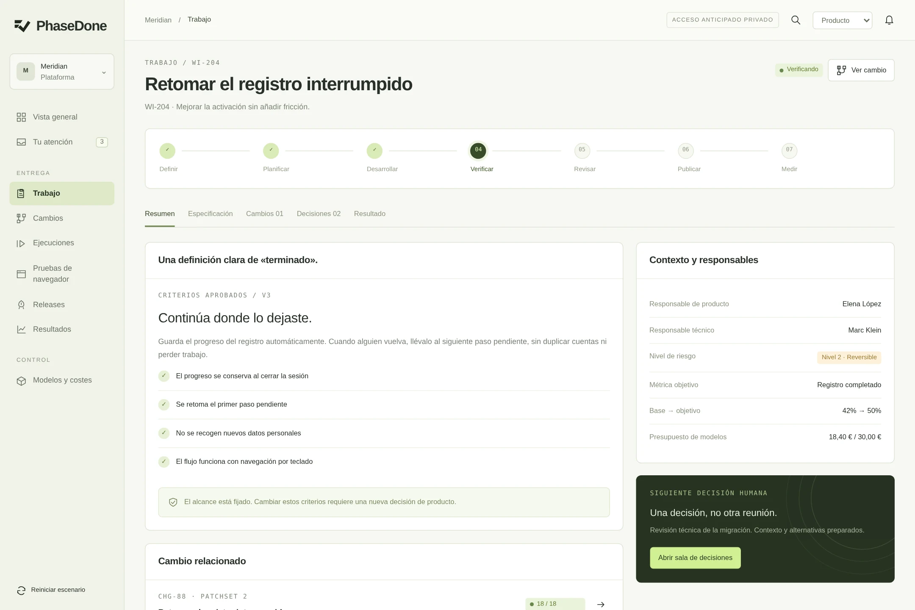915x610 pixels.
Task: Select the active step 04 Verificar
Action: pos(478,150)
